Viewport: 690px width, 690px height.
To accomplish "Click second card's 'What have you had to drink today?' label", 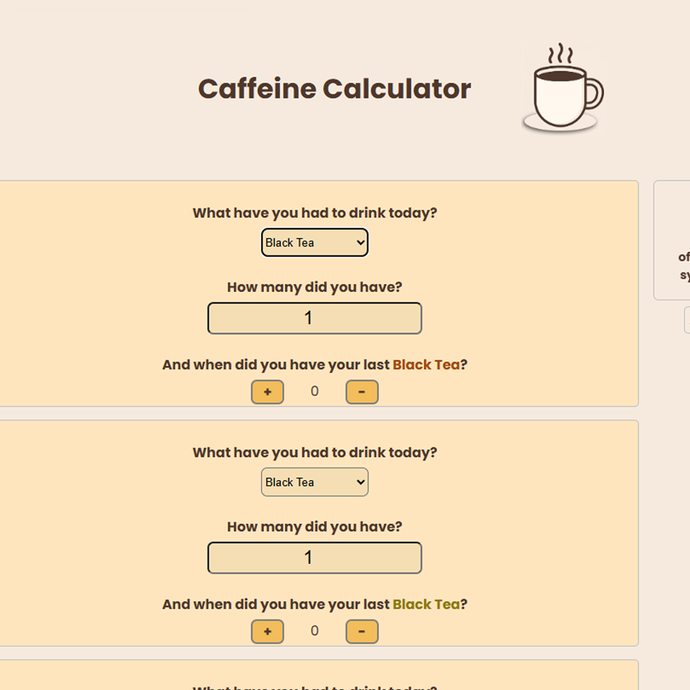I will [x=314, y=453].
